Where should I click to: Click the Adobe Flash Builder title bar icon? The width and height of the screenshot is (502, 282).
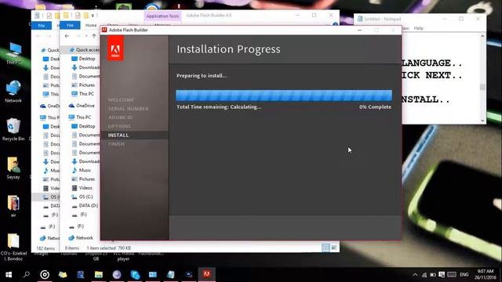[x=104, y=30]
